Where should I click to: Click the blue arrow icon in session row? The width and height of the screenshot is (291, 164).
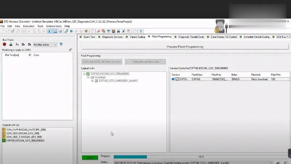[173, 79]
